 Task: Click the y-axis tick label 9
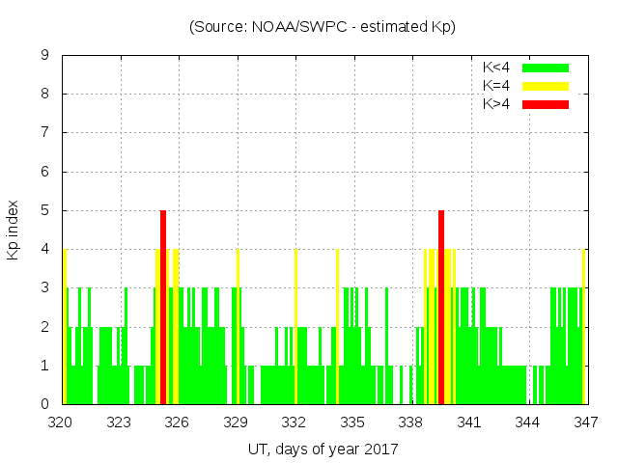(45, 55)
